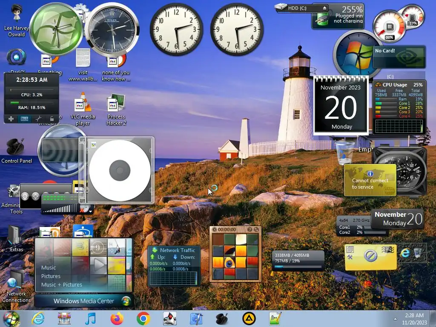
Task: Launch AIMP from the taskbar
Action: [x=249, y=318]
